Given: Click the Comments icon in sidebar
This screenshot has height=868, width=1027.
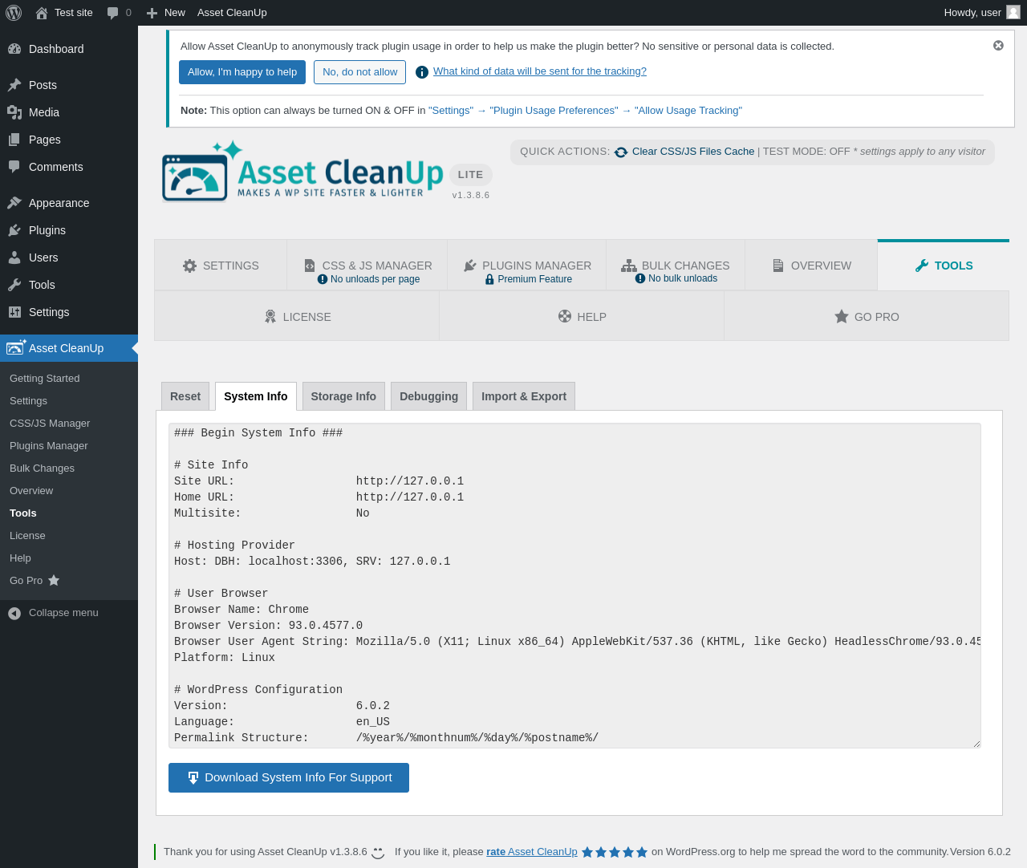Looking at the screenshot, I should click(x=14, y=167).
